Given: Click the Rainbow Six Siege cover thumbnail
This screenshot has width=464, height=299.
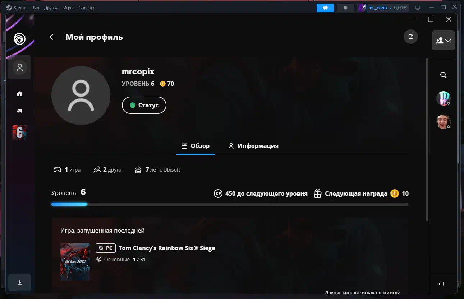Looking at the screenshot, I should [x=75, y=262].
